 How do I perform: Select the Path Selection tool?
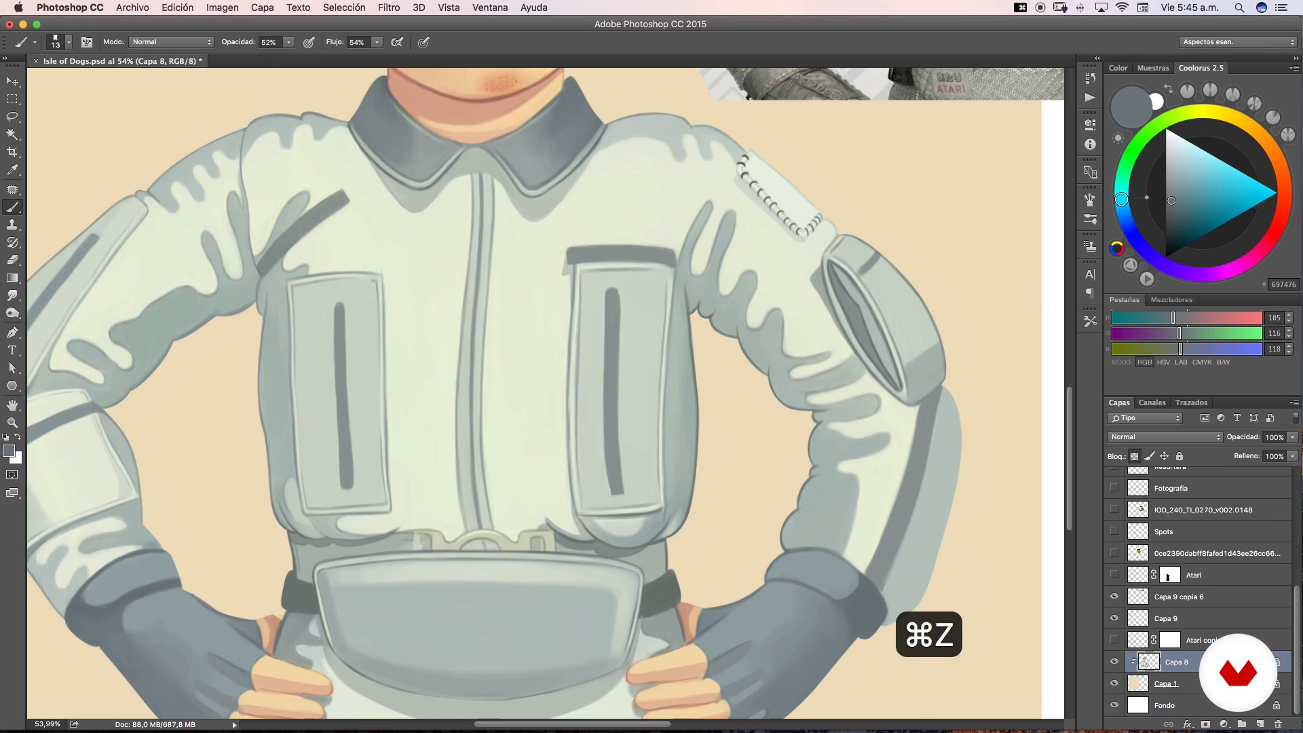[12, 368]
